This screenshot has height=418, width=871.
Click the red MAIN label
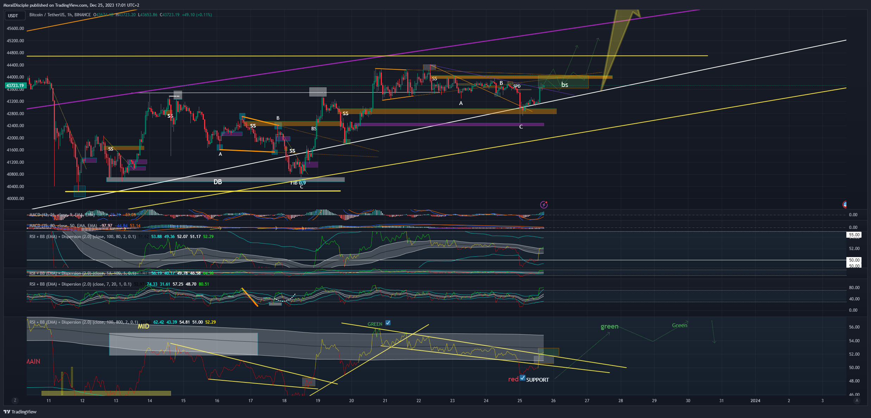pos(33,362)
